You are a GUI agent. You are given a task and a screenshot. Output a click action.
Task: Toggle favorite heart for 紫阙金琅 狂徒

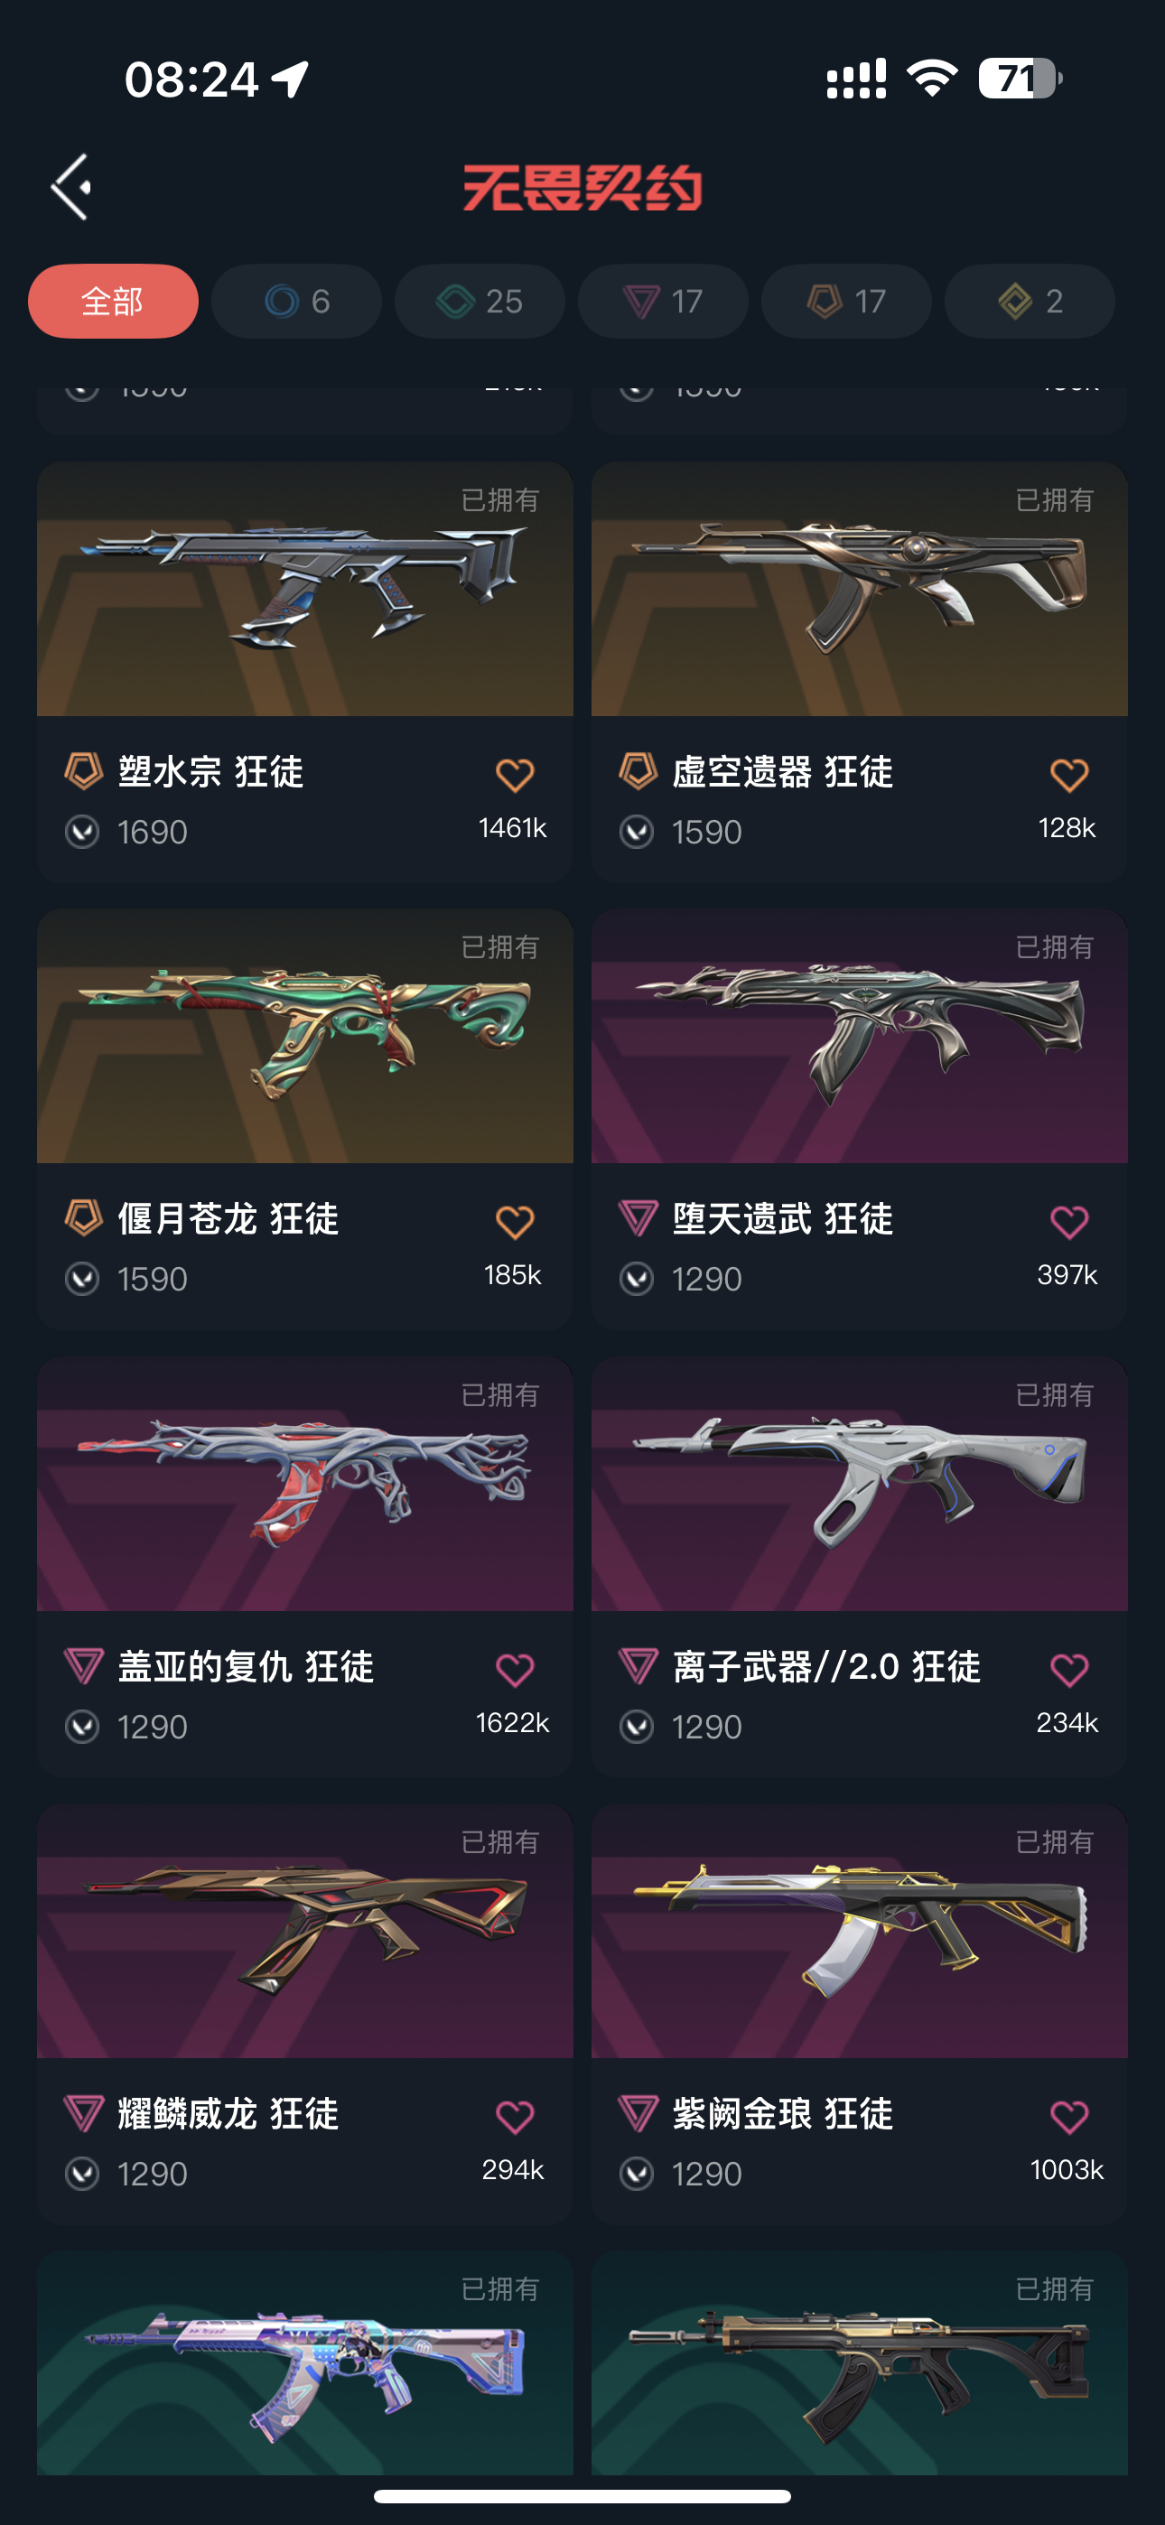(1069, 2116)
